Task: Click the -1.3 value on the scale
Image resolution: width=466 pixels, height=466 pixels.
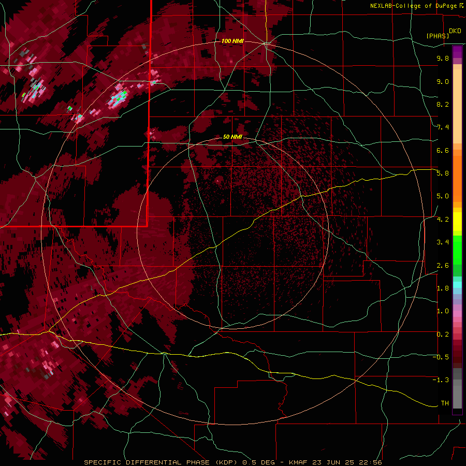Action: [441, 380]
